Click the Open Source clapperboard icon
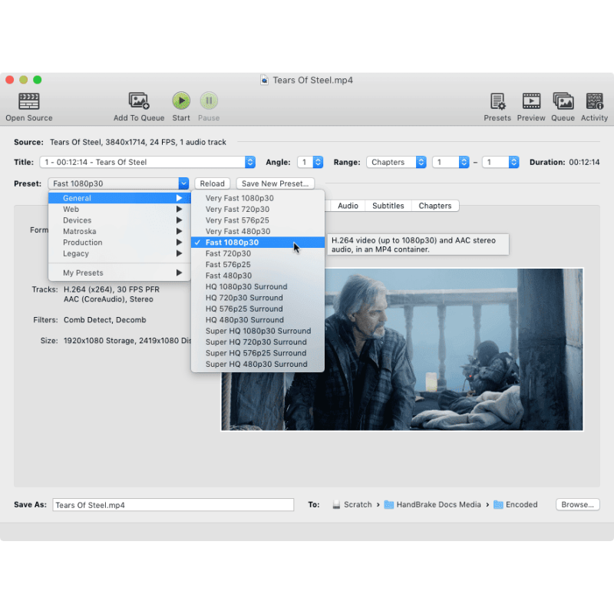 (28, 101)
